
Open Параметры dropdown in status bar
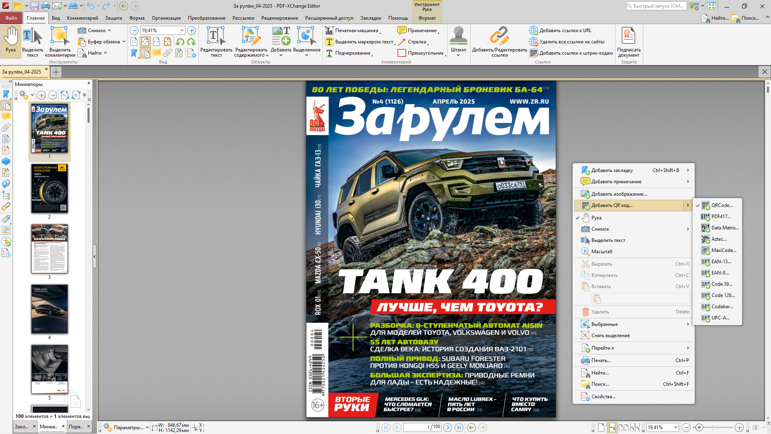click(x=126, y=428)
